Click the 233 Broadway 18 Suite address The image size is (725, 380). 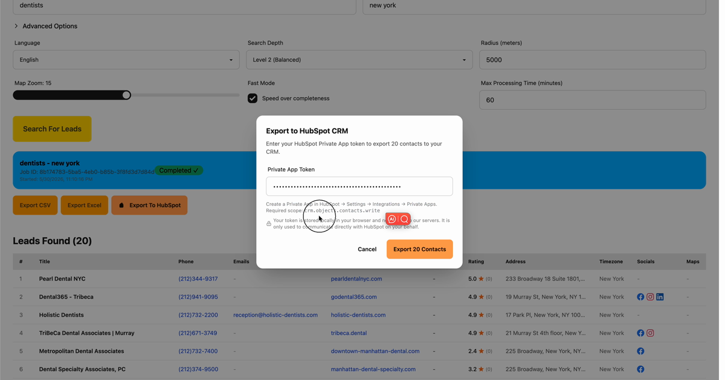(x=546, y=279)
